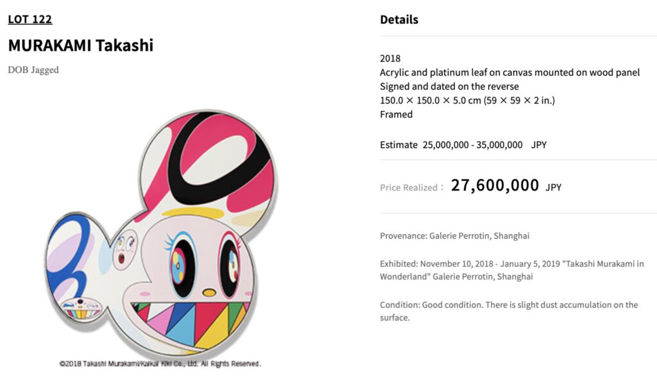
Task: Click the Details section heading
Action: [x=398, y=19]
